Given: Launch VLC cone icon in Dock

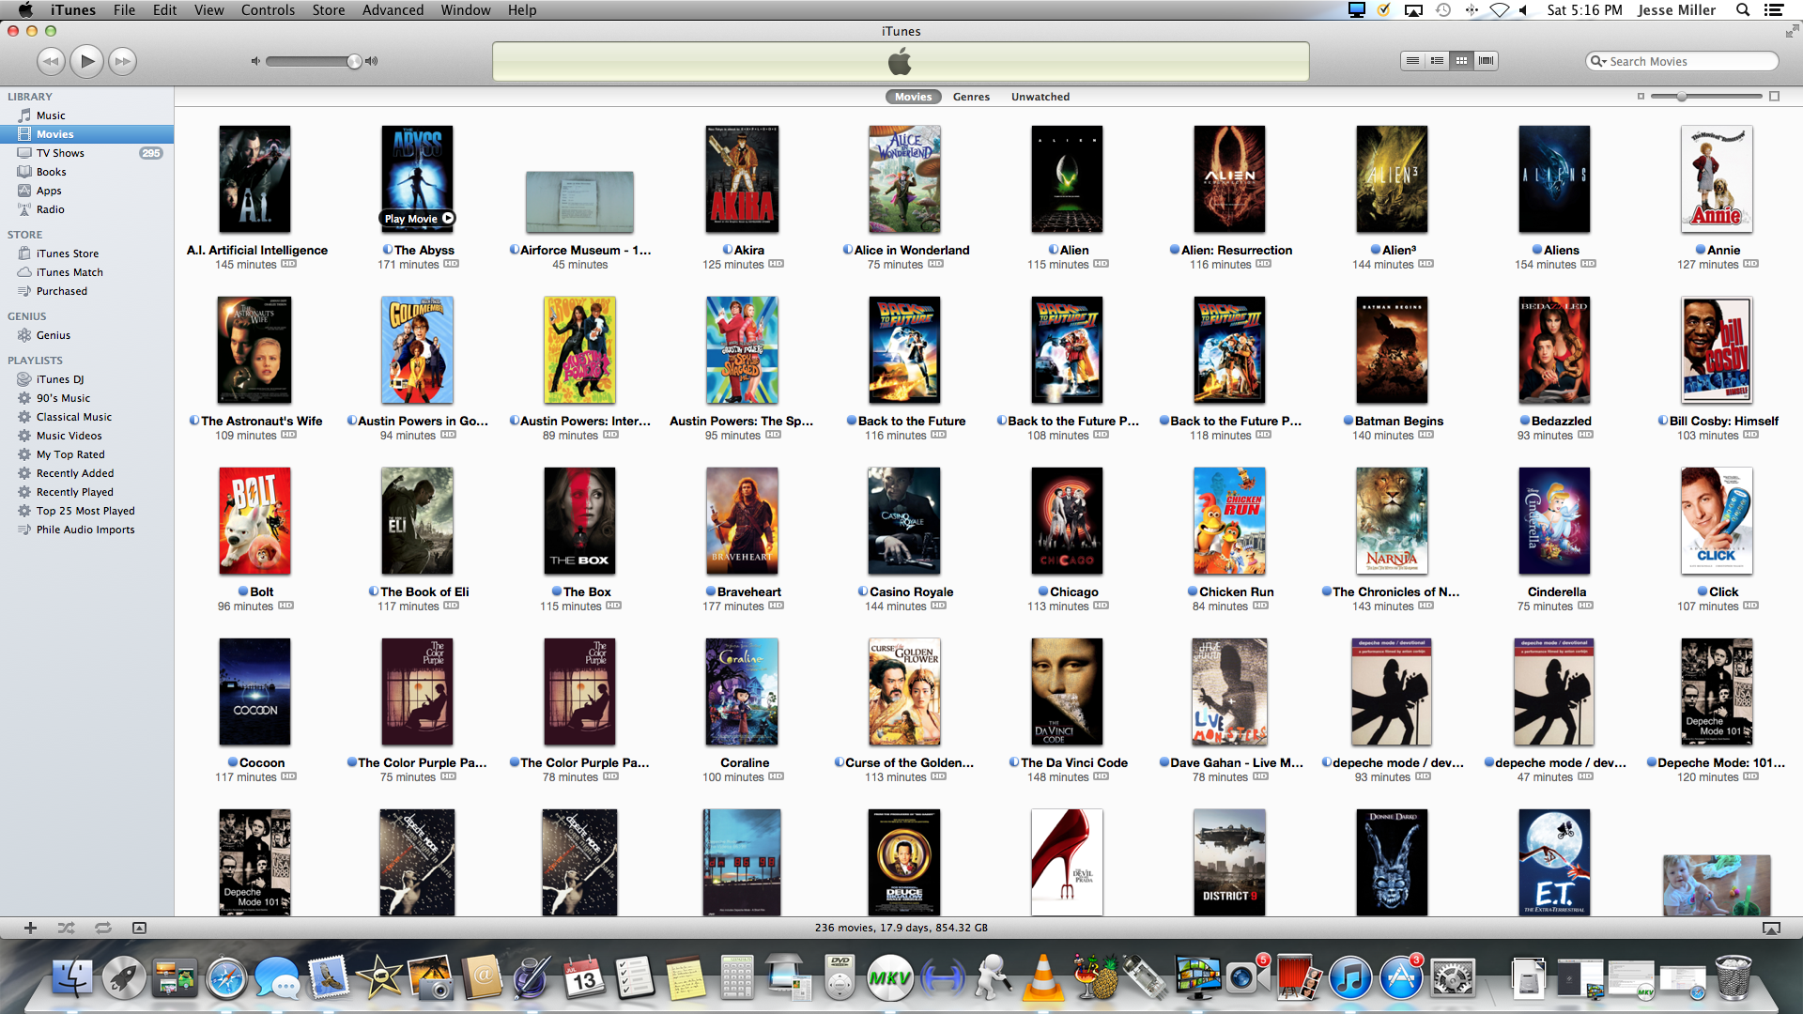Looking at the screenshot, I should pos(1042,978).
